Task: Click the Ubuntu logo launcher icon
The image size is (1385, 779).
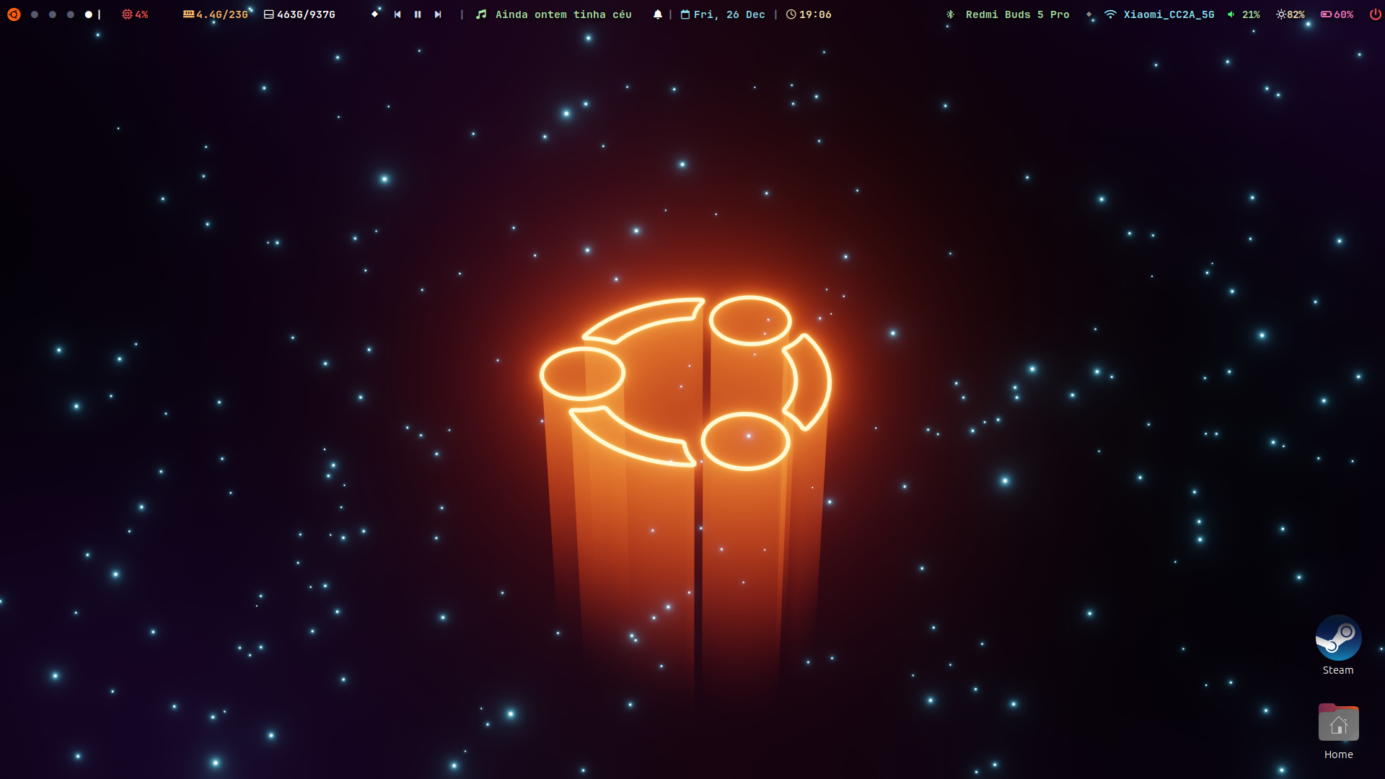Action: pos(14,14)
